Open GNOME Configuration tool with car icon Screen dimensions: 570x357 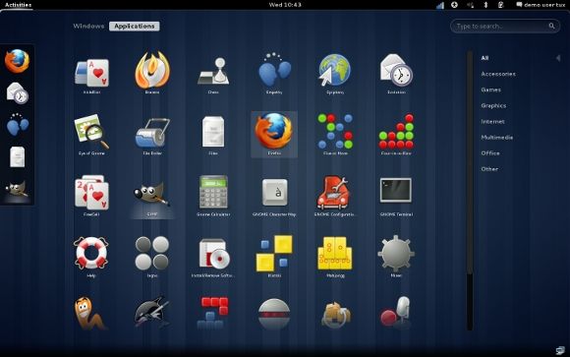[x=335, y=196]
